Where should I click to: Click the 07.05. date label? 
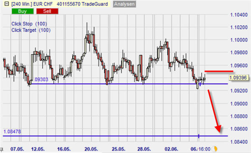pos(17,149)
